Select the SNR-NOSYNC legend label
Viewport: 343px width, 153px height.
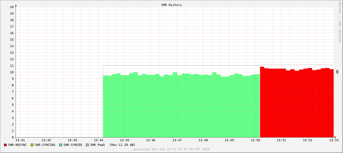pyautogui.click(x=17, y=145)
